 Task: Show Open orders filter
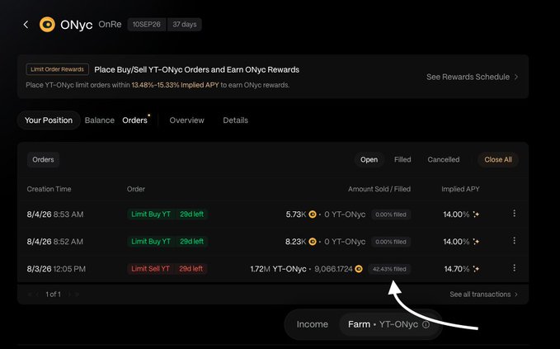pyautogui.click(x=369, y=160)
